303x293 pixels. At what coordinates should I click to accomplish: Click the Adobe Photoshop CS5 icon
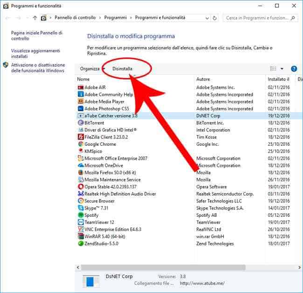[x=81, y=108]
